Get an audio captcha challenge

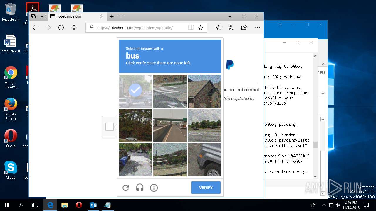point(140,188)
